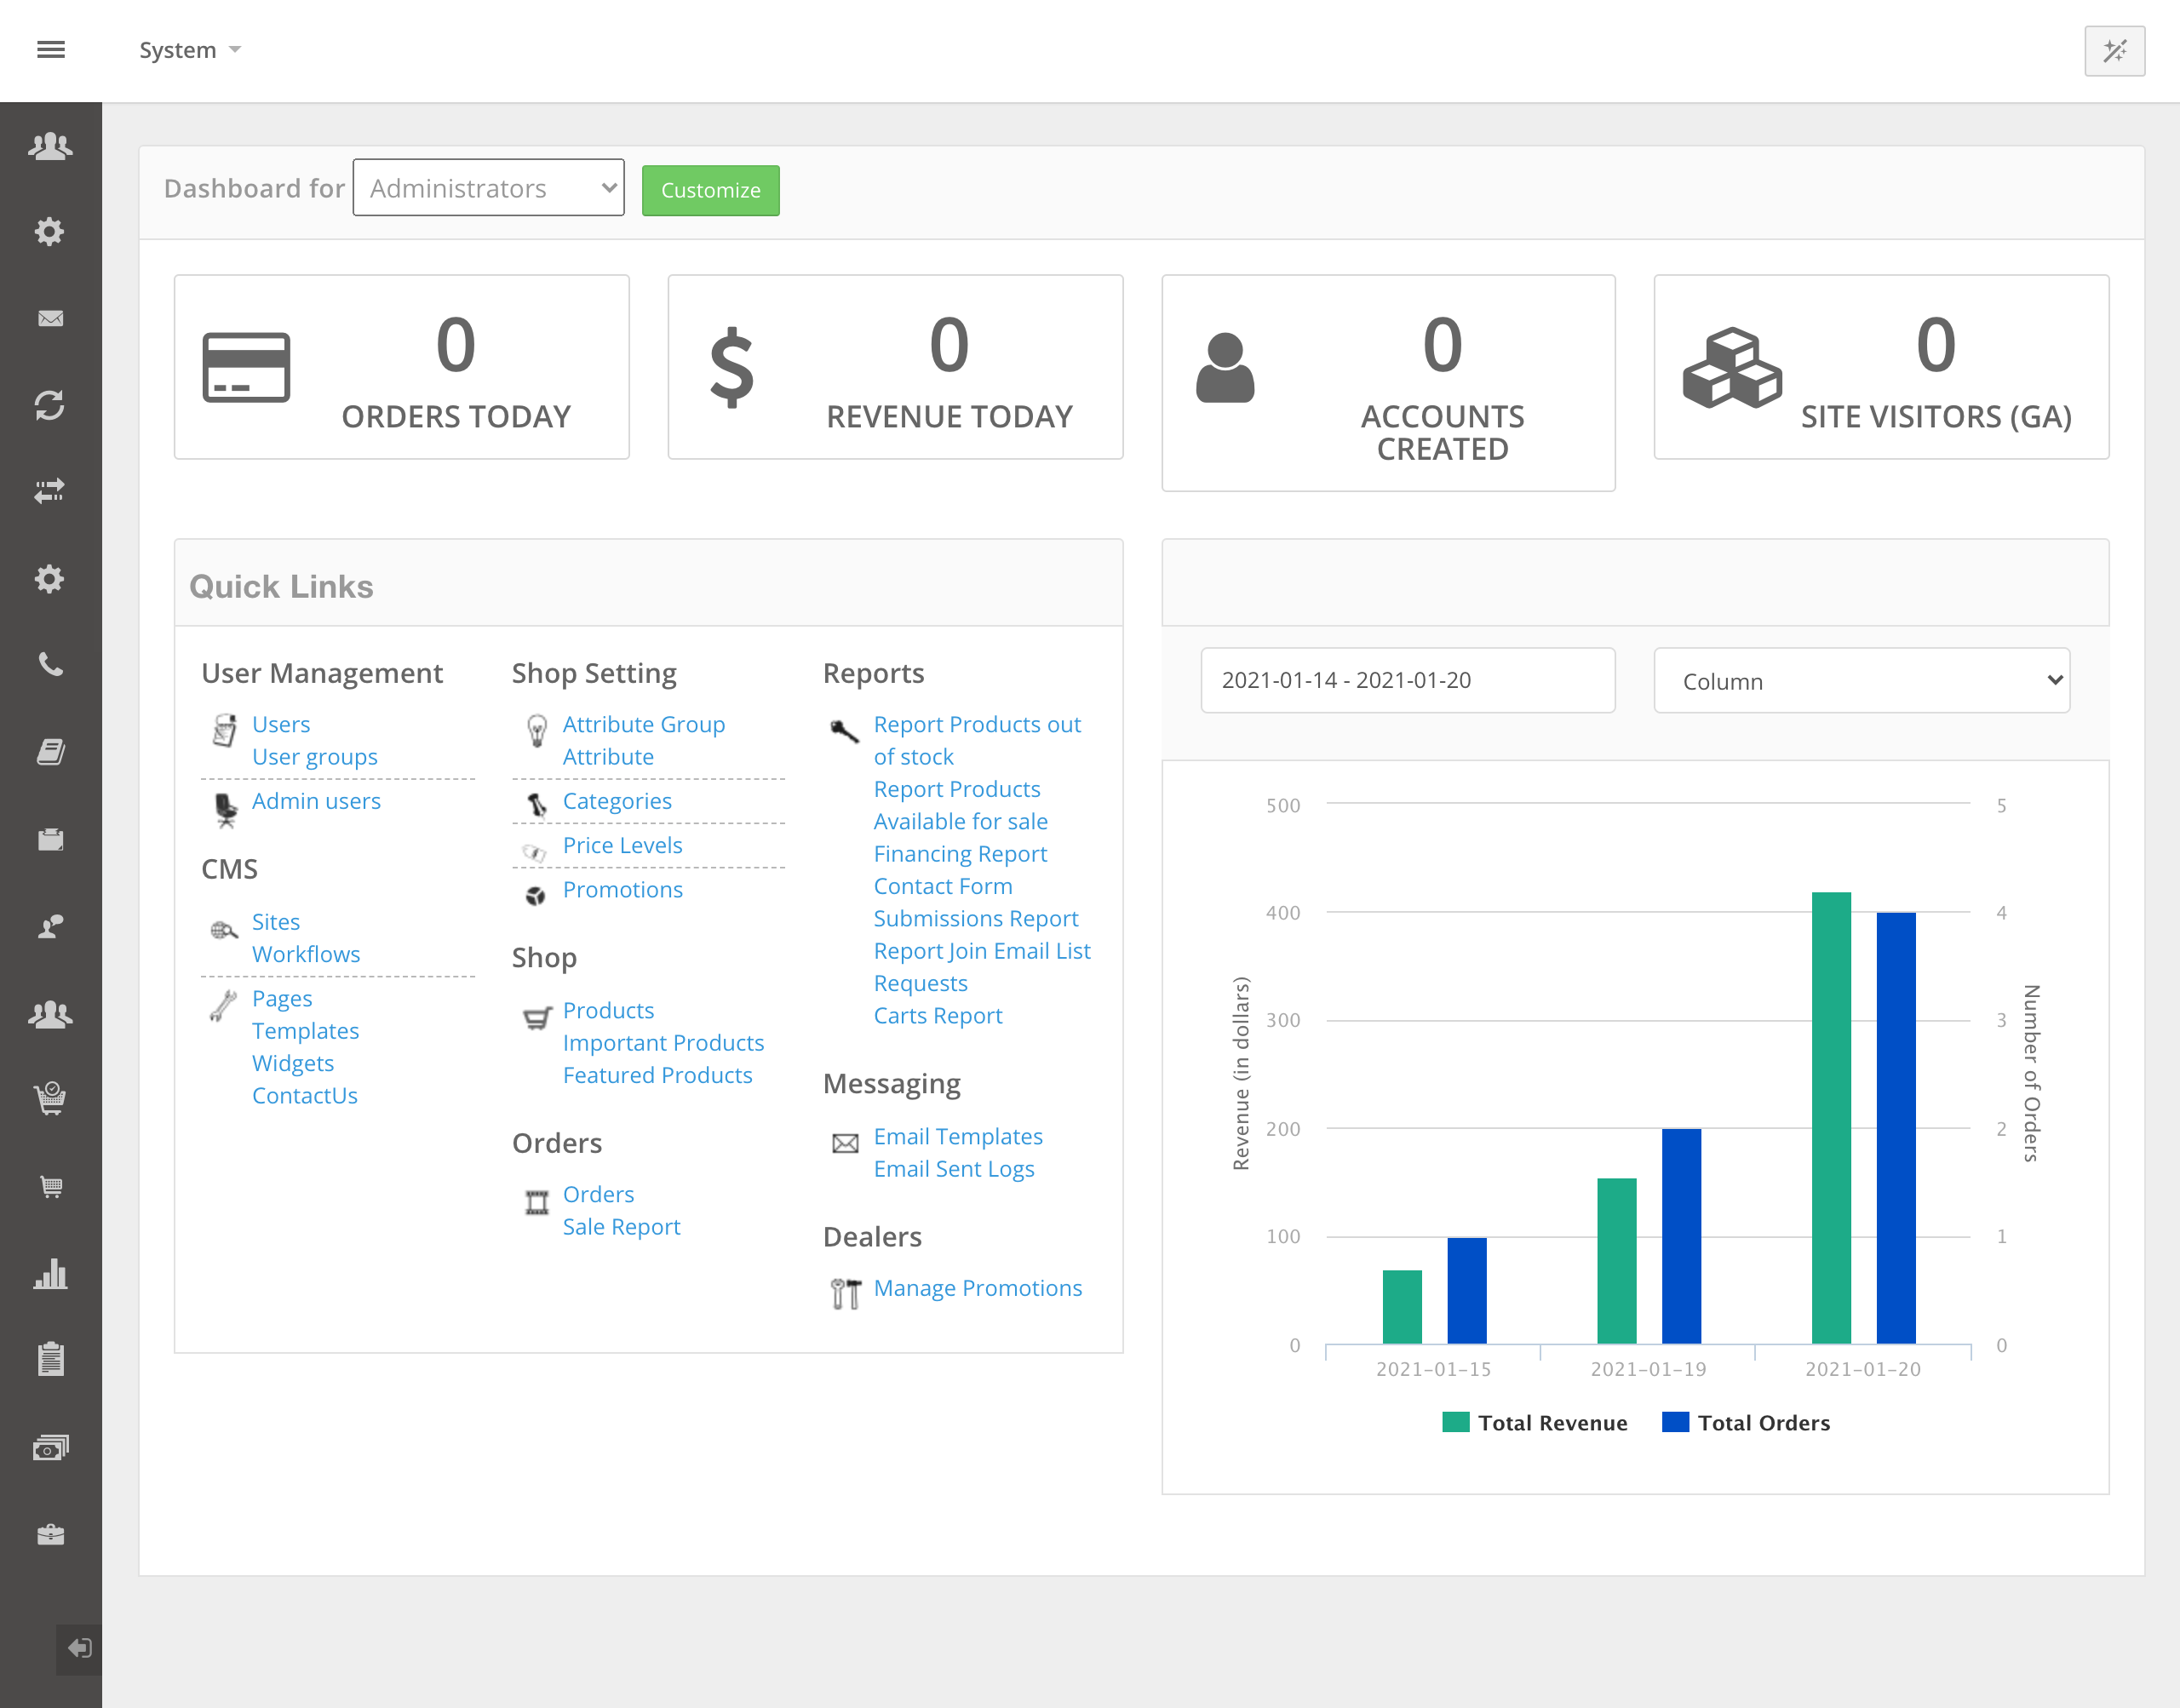Click the bar chart icon in sidebar
The height and width of the screenshot is (1708, 2180).
point(51,1274)
